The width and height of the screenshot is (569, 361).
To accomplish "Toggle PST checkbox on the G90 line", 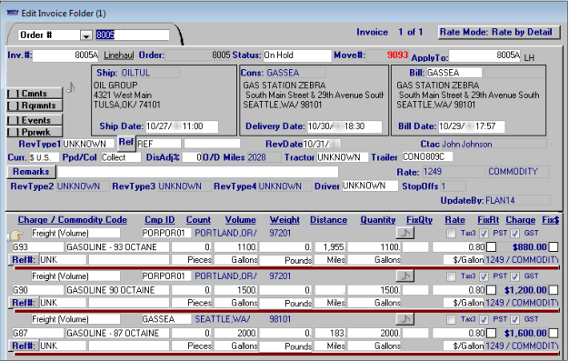I will (484, 276).
